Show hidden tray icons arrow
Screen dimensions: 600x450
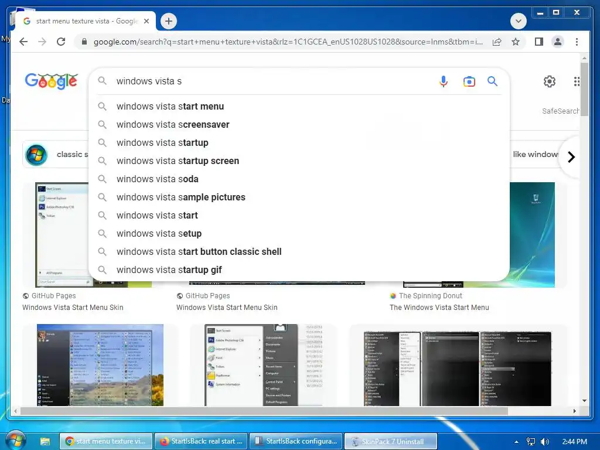pyautogui.click(x=516, y=442)
